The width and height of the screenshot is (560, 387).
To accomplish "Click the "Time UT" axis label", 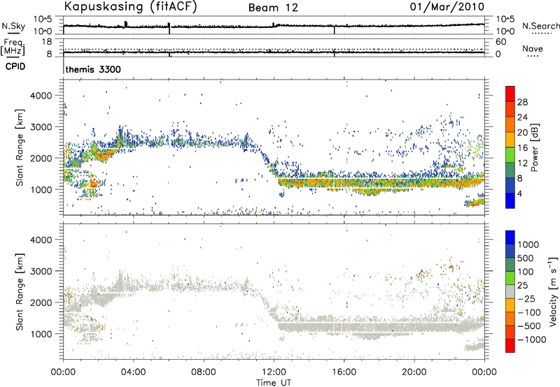I will click(x=274, y=383).
